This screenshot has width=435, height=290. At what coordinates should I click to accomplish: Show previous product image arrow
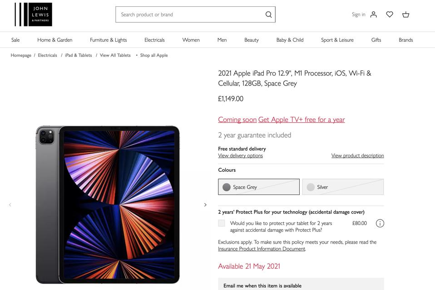click(10, 205)
